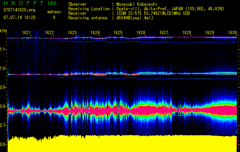Click the ICOM IC-575 53.7492 MHz USB text
The height and width of the screenshot is (152, 240).
153,13
